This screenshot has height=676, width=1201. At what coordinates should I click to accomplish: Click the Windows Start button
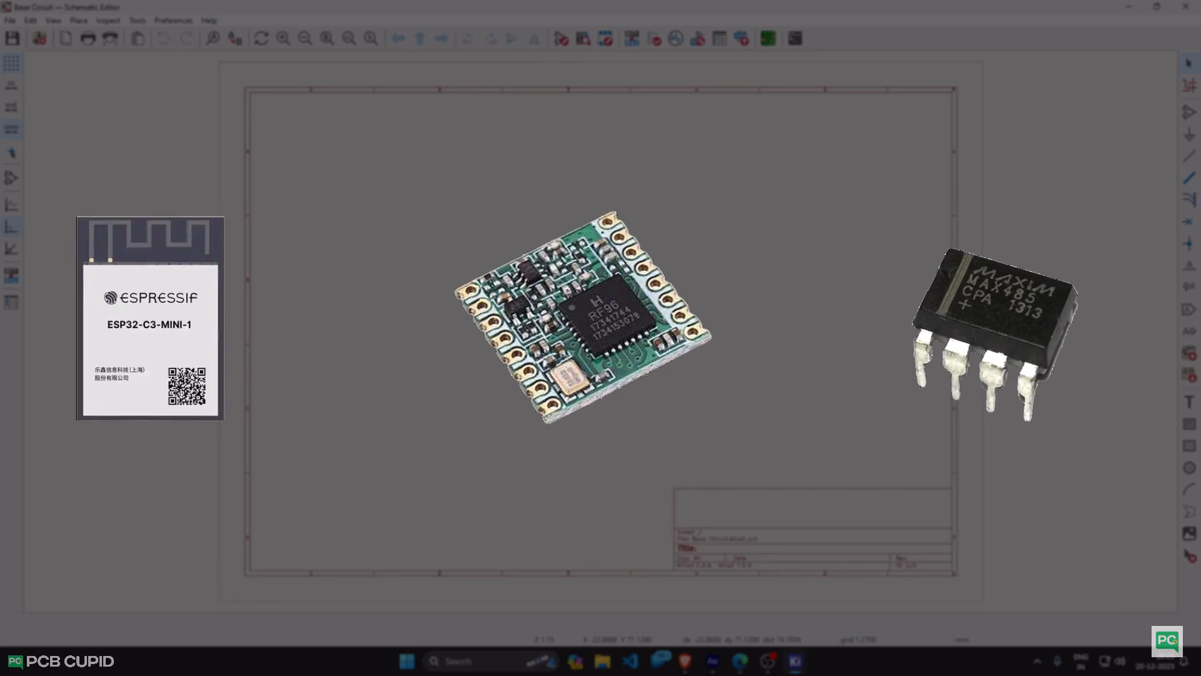[407, 662]
